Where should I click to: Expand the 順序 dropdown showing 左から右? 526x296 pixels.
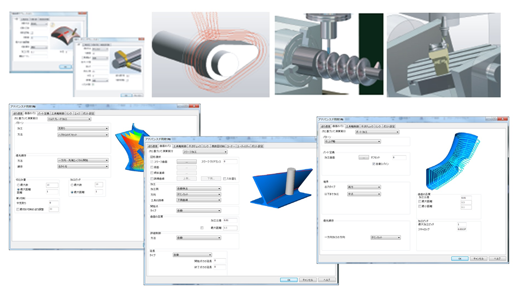pyautogui.click(x=82, y=167)
